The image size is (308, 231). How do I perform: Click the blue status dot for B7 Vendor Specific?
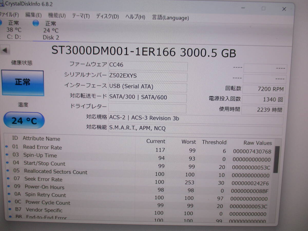click(x=10, y=209)
